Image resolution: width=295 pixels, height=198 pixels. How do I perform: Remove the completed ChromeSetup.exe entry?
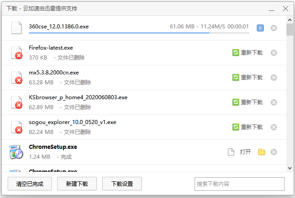click(274, 152)
